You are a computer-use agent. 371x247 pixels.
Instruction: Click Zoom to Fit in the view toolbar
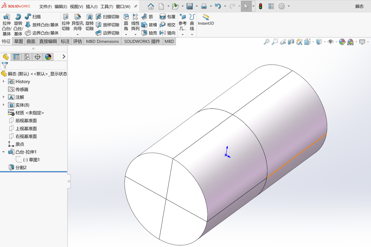[x=267, y=42]
